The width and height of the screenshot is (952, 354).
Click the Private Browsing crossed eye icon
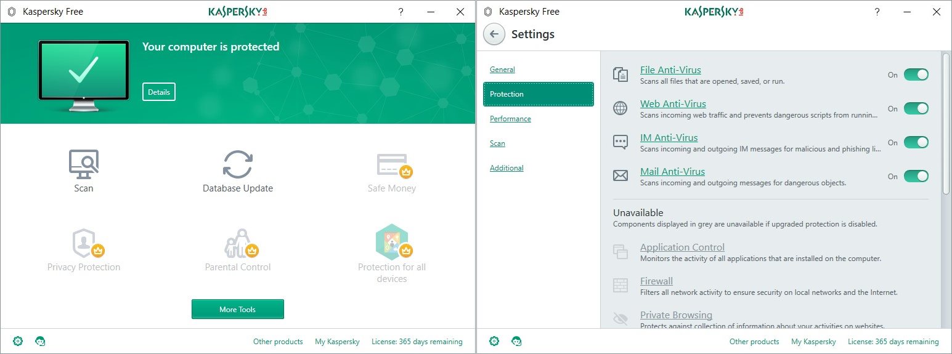tap(620, 319)
